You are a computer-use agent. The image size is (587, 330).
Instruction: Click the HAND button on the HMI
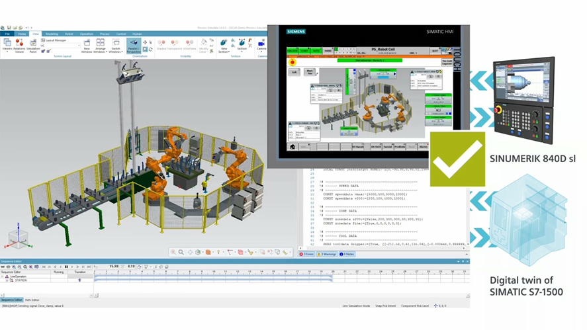click(x=328, y=50)
